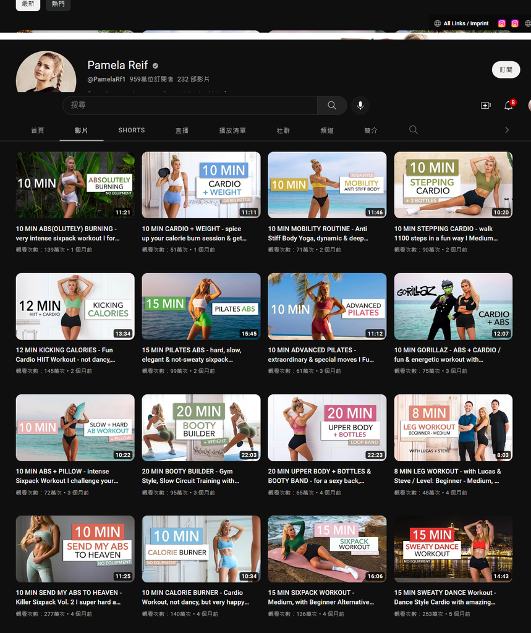Image resolution: width=531 pixels, height=633 pixels.
Task: Play the 12 MIN KICKING CALORIES thumbnail
Action: [75, 307]
